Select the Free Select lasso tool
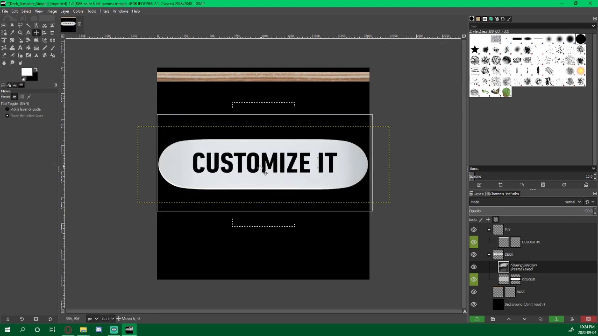 20,25
